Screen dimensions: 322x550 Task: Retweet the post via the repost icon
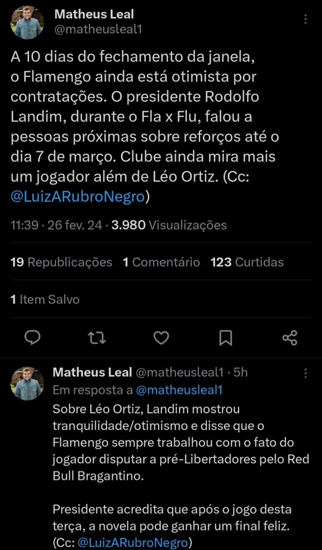[x=97, y=338]
